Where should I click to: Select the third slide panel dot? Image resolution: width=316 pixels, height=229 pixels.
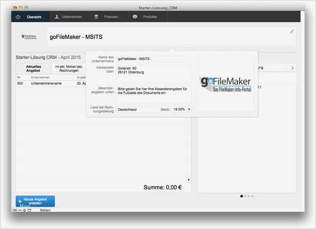249,196
